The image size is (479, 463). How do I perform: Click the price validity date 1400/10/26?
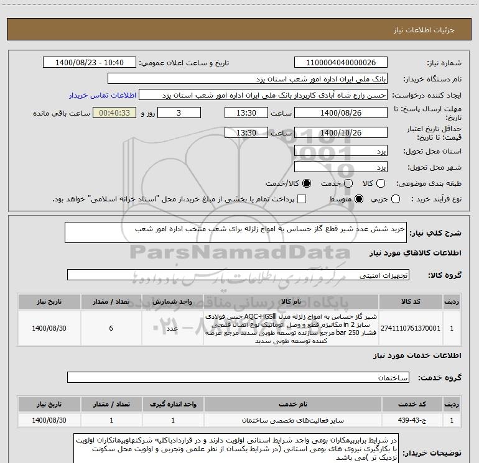[x=341, y=132]
